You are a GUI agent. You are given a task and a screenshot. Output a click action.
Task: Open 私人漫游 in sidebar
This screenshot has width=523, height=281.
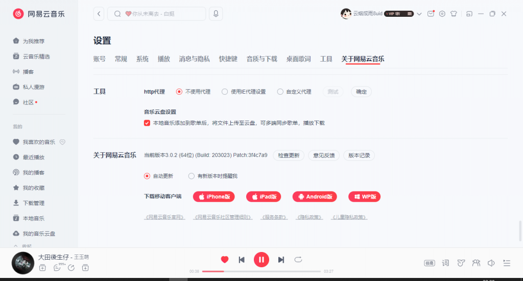29,87
